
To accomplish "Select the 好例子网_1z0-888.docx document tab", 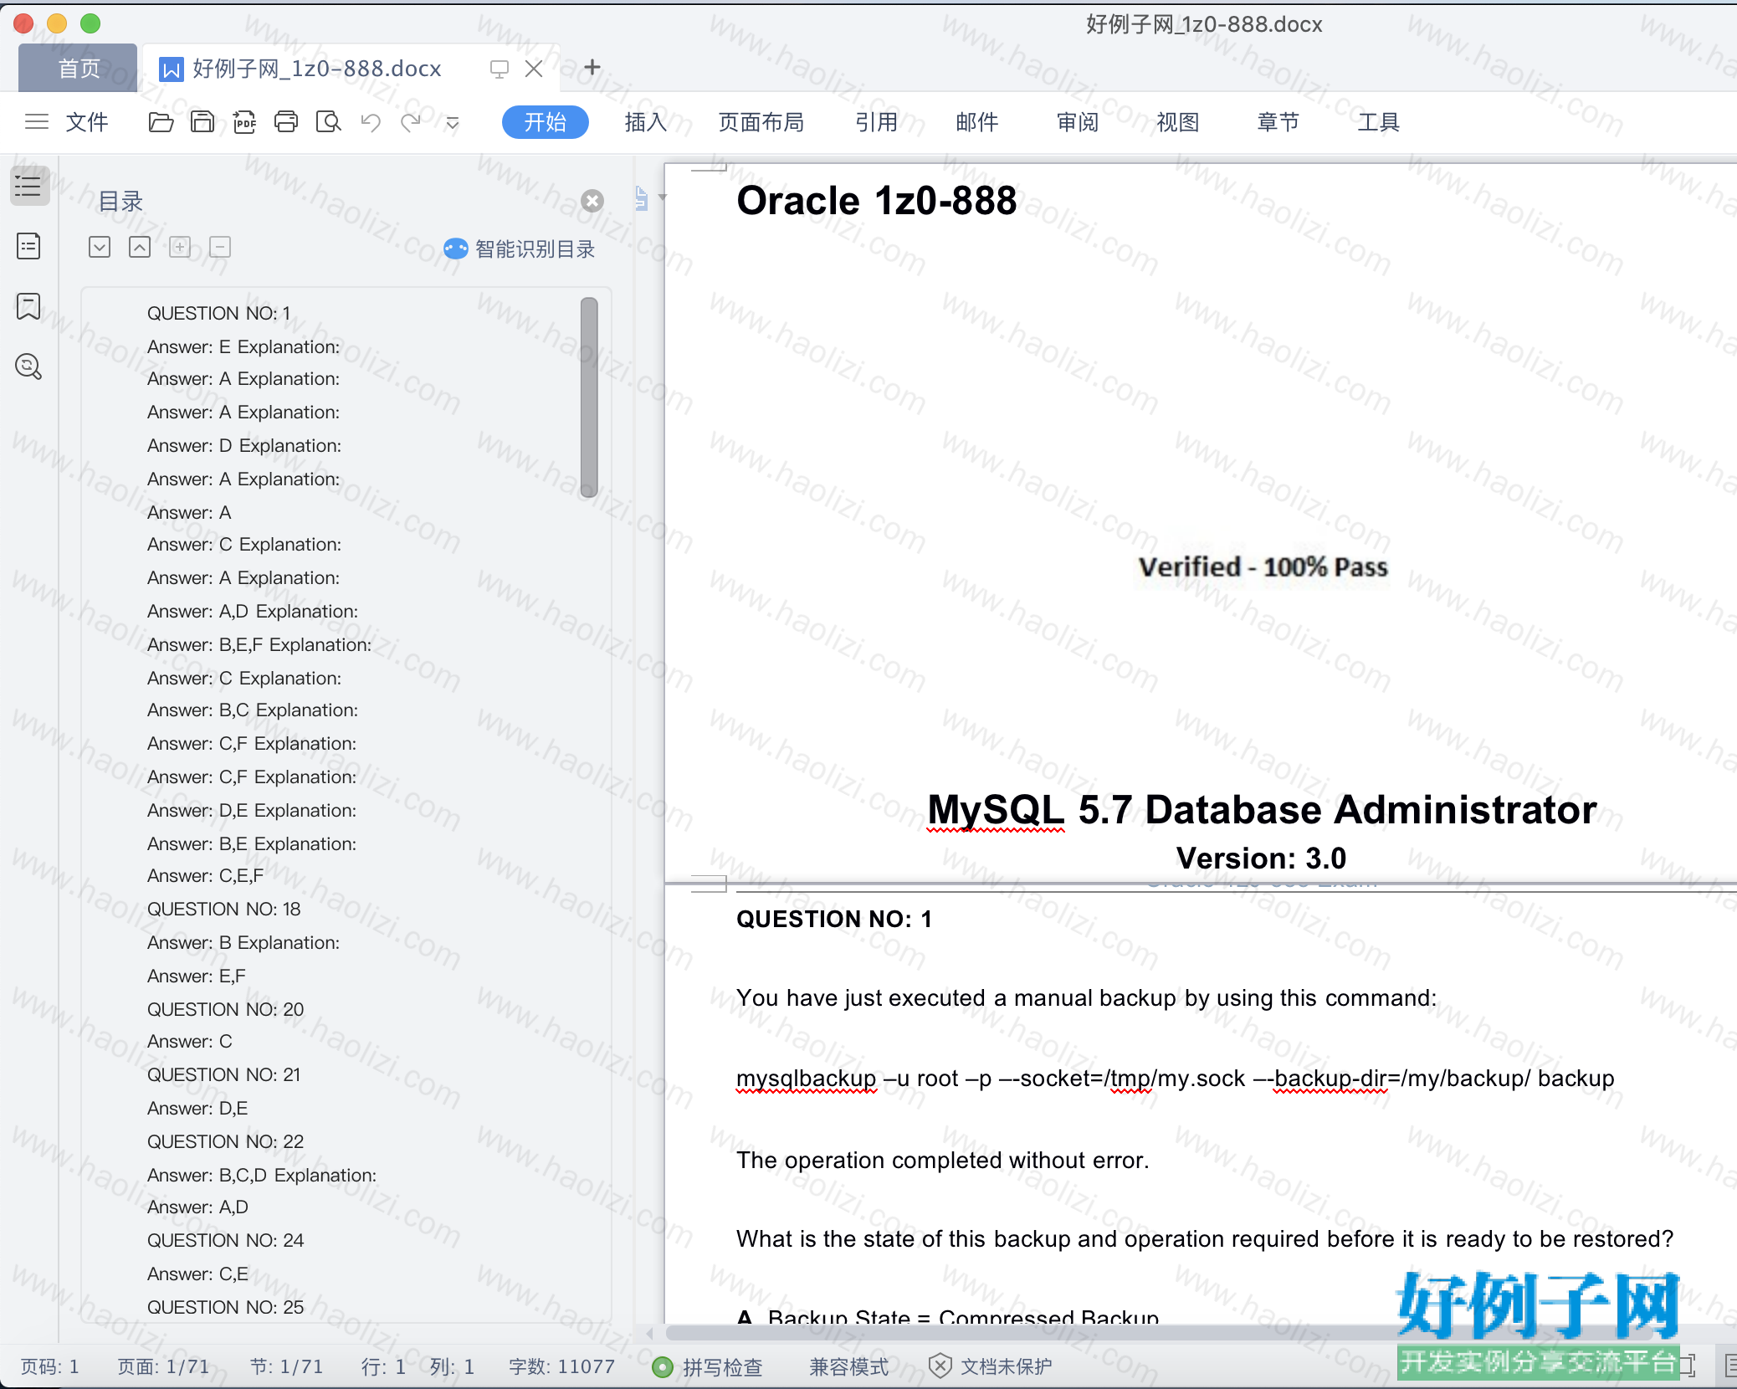I will pyautogui.click(x=316, y=69).
